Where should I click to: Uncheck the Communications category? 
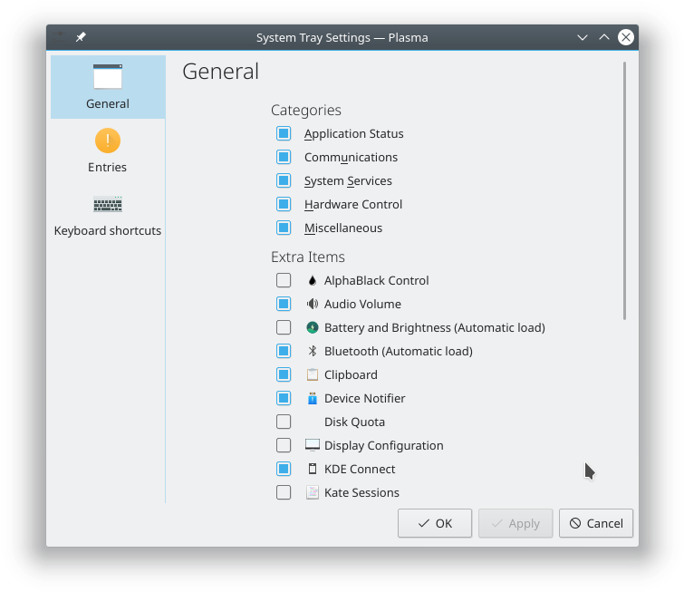click(x=284, y=157)
